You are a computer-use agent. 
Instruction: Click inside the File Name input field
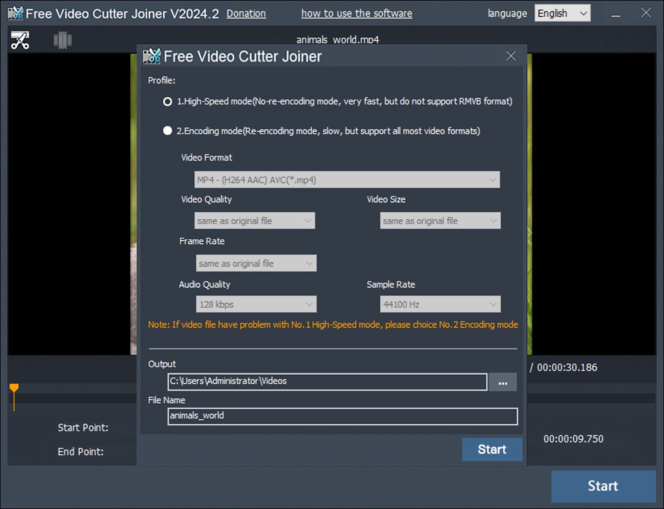coord(342,416)
